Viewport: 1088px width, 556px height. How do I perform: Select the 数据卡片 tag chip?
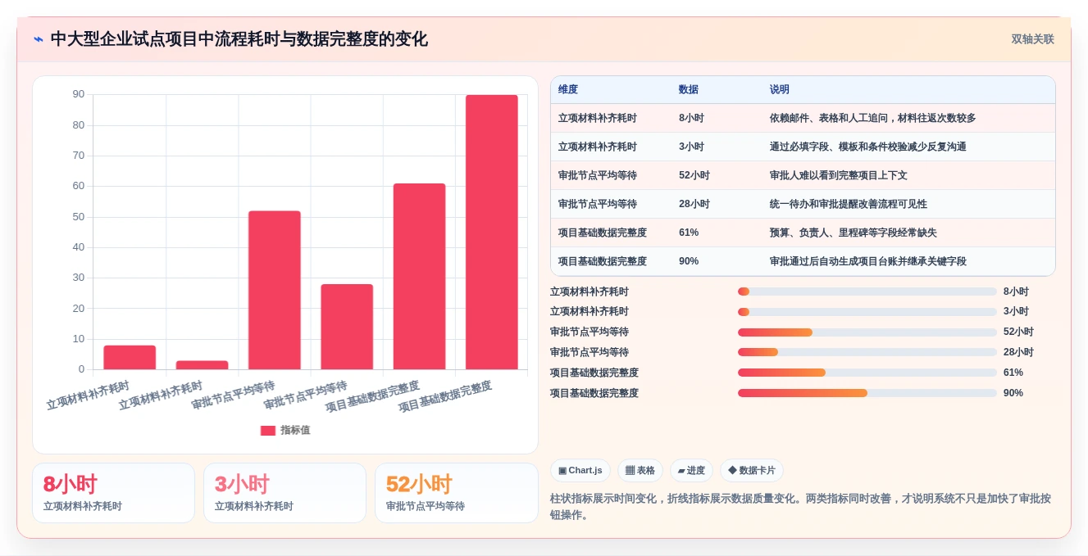(x=752, y=470)
